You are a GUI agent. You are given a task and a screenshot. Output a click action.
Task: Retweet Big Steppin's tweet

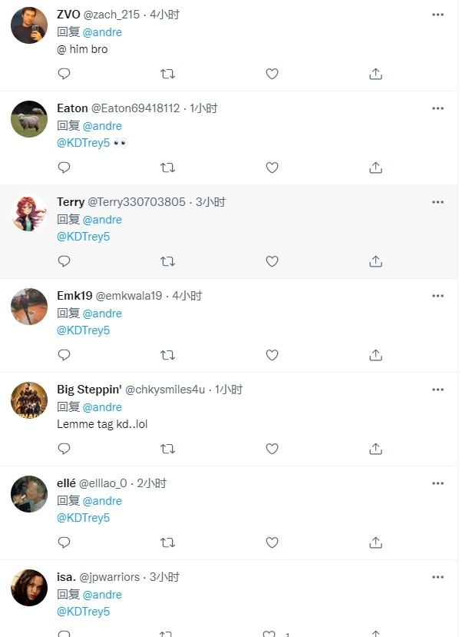(167, 449)
